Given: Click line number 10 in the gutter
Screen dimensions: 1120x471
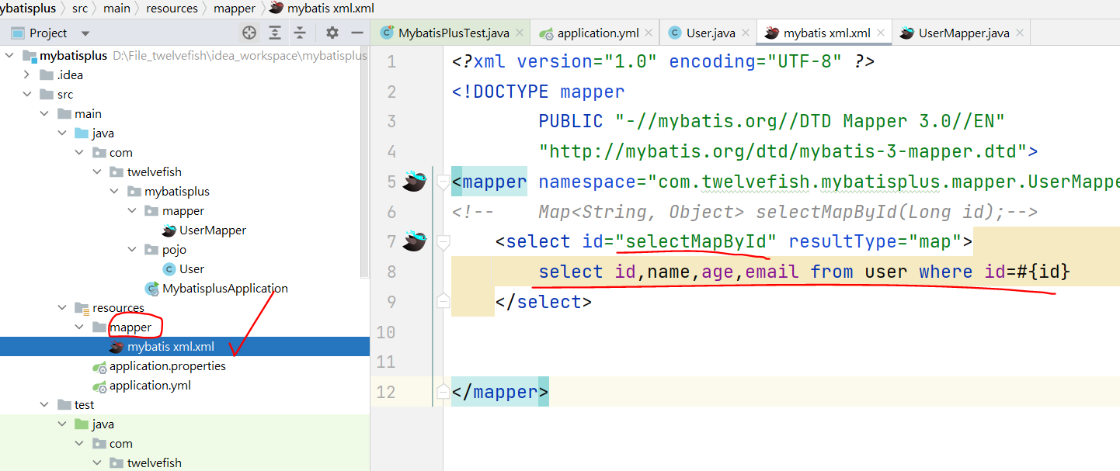Looking at the screenshot, I should [x=386, y=331].
